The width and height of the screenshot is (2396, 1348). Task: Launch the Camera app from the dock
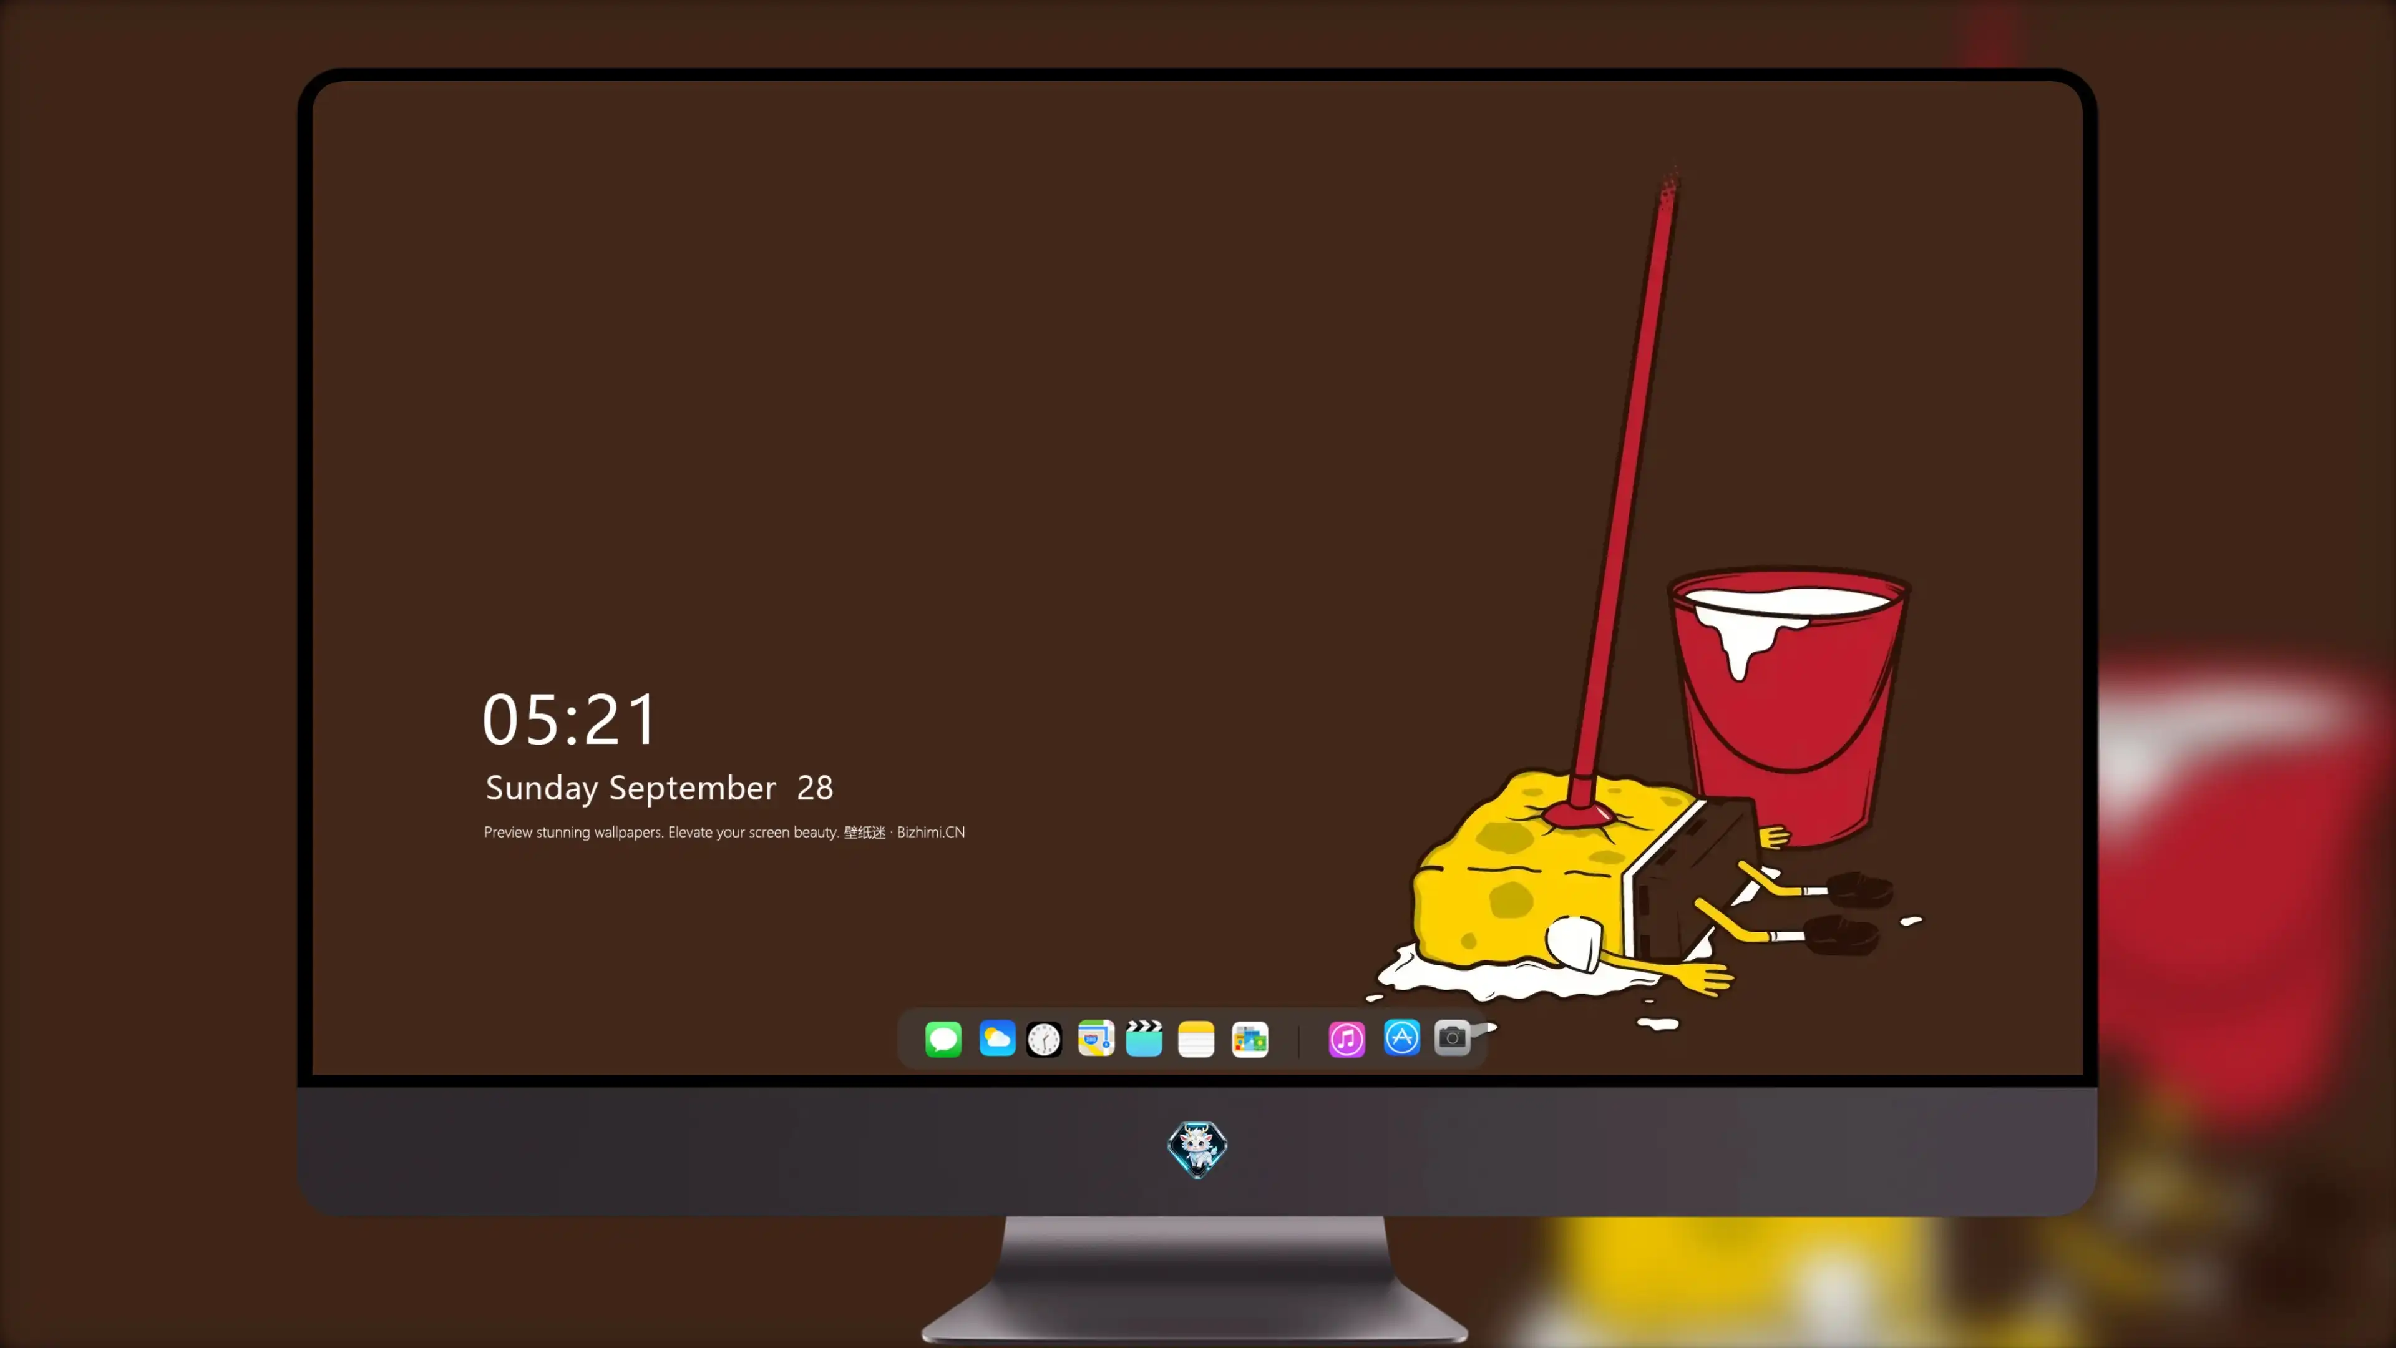point(1452,1038)
